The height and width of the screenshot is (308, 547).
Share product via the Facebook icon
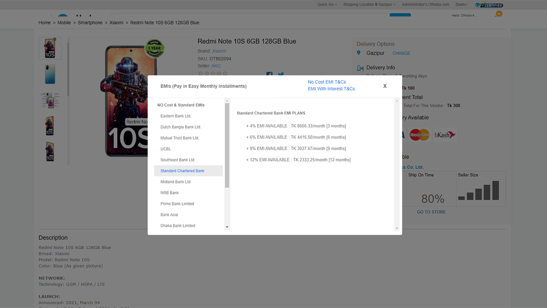tap(269, 74)
